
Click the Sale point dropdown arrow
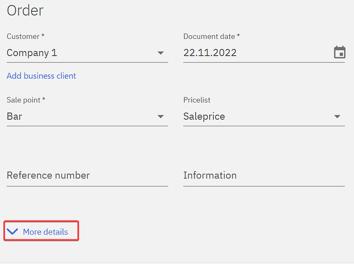coord(160,117)
